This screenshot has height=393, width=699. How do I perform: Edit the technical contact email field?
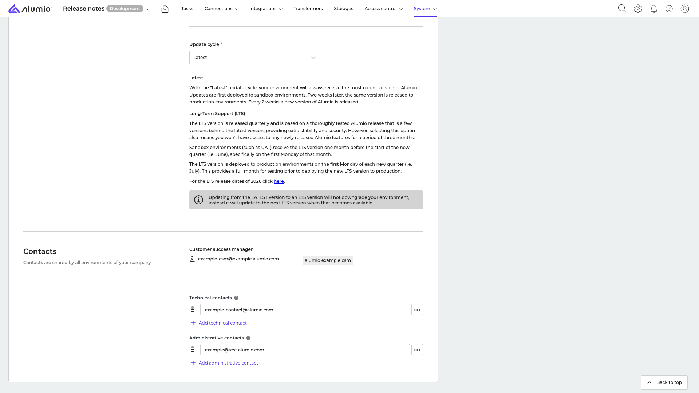[305, 310]
